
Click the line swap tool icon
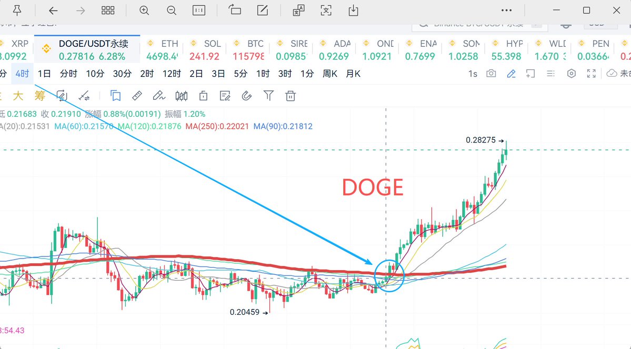84,96
